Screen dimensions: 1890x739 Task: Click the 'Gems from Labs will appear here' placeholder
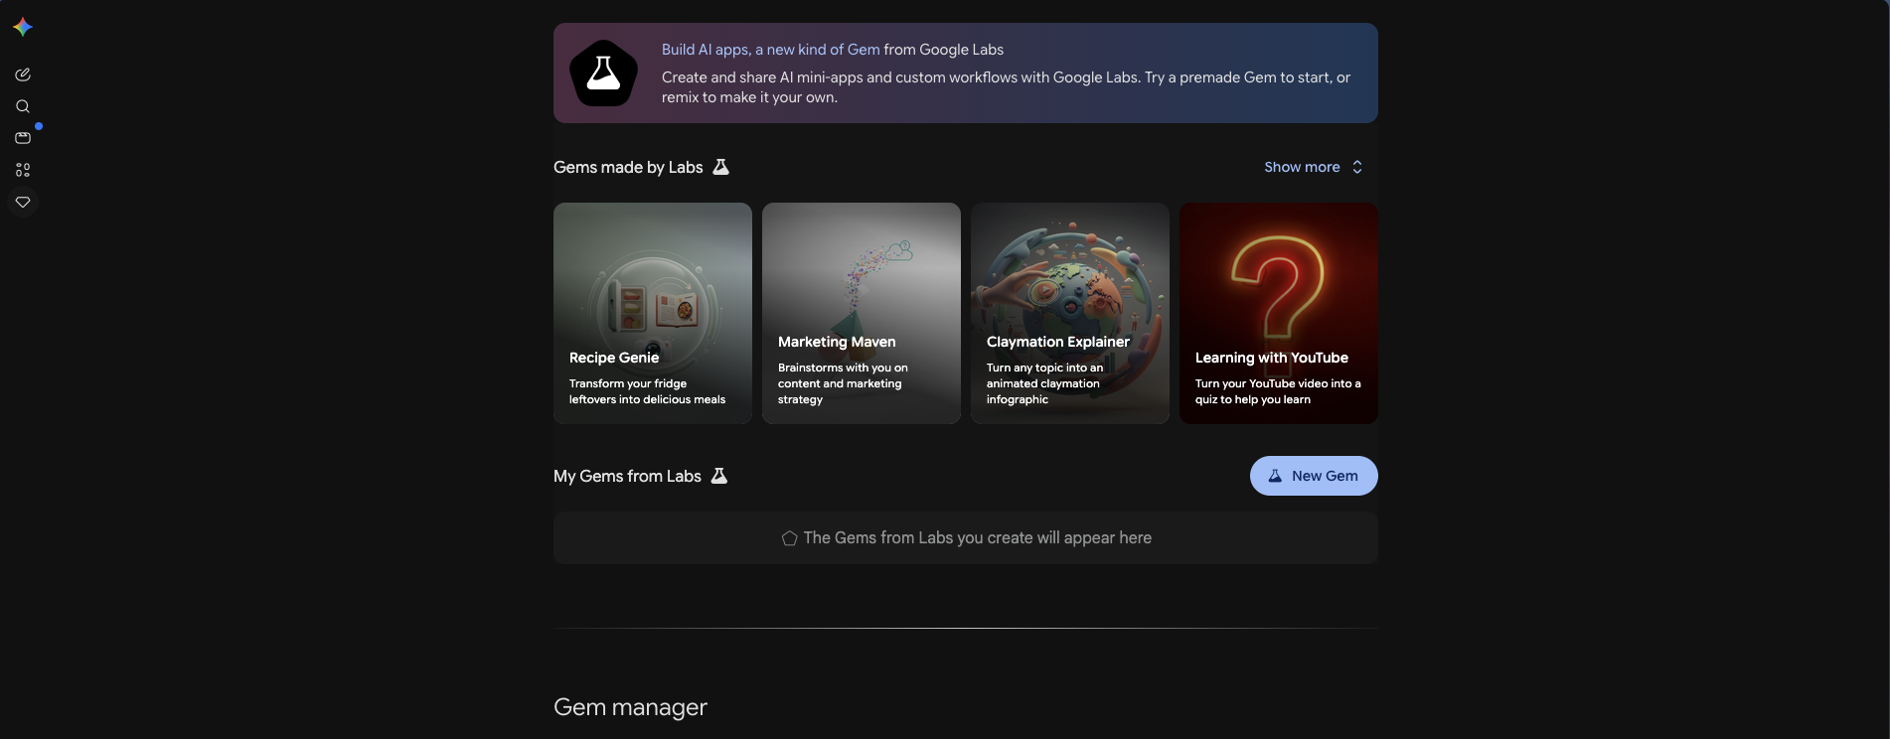[x=966, y=537]
